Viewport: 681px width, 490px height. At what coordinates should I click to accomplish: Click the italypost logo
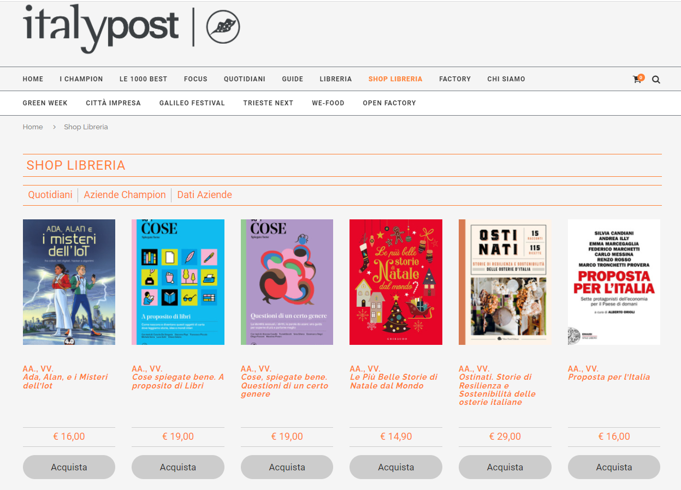coord(101,28)
